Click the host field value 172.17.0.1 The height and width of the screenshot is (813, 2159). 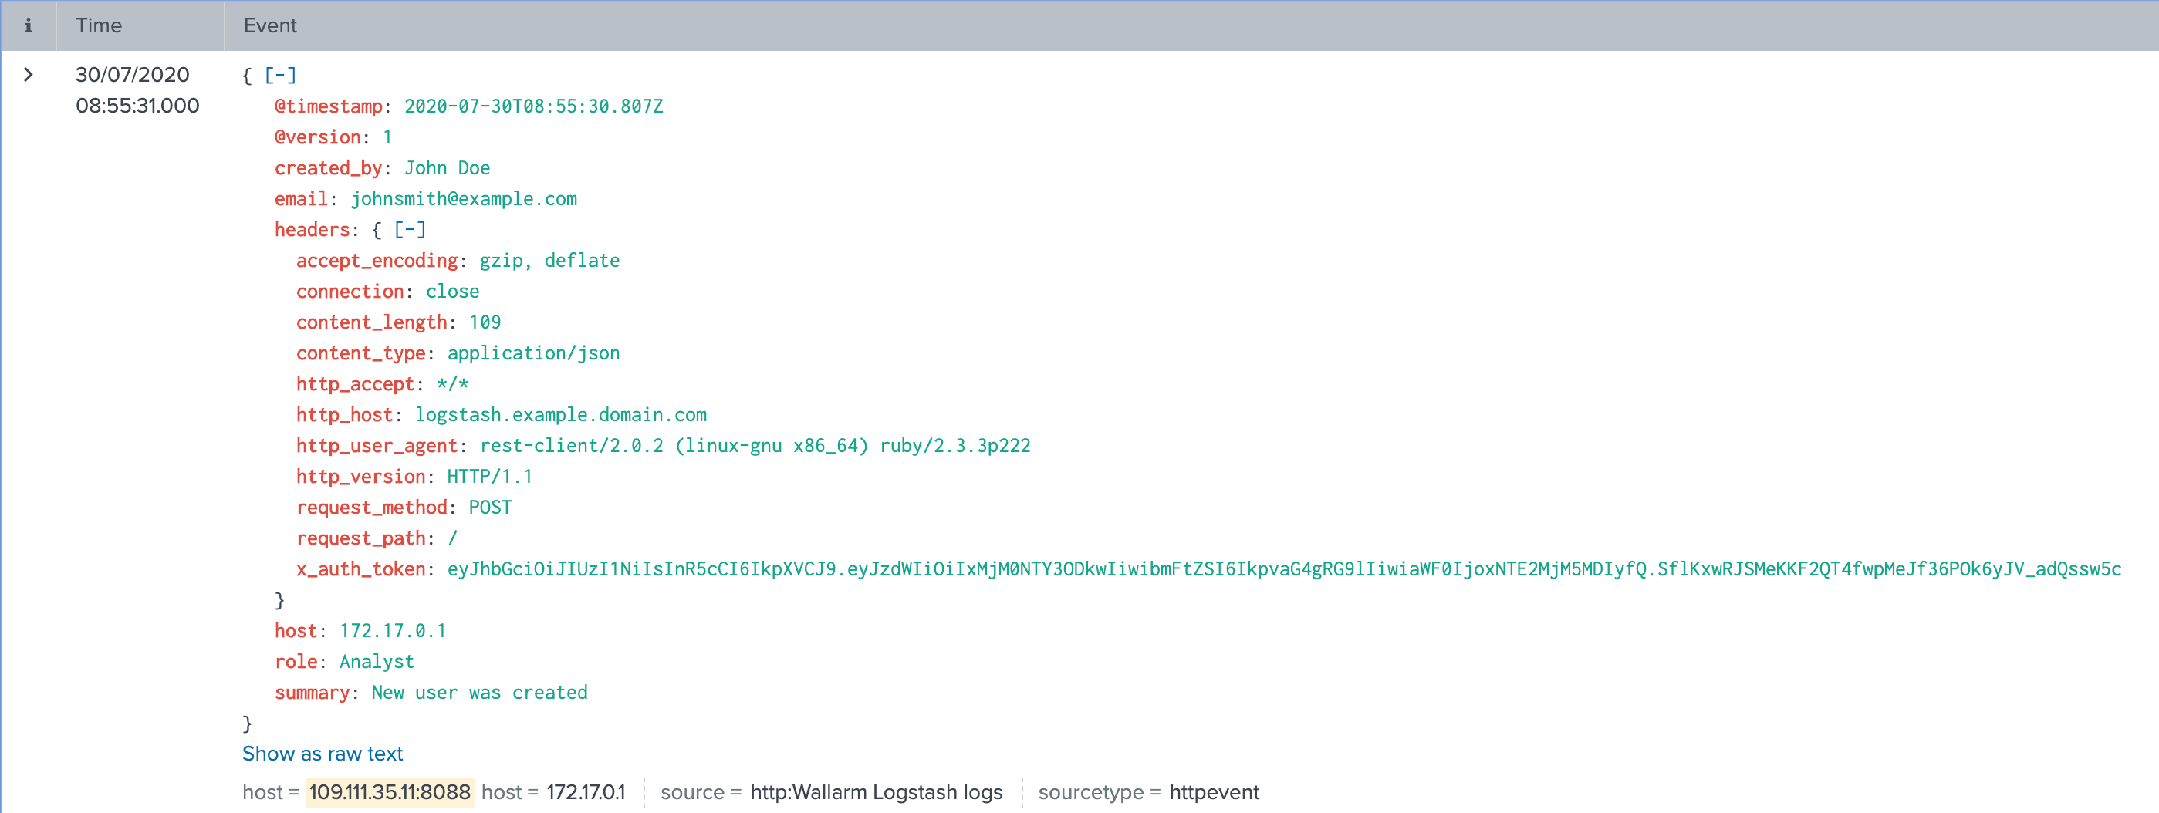click(x=586, y=791)
